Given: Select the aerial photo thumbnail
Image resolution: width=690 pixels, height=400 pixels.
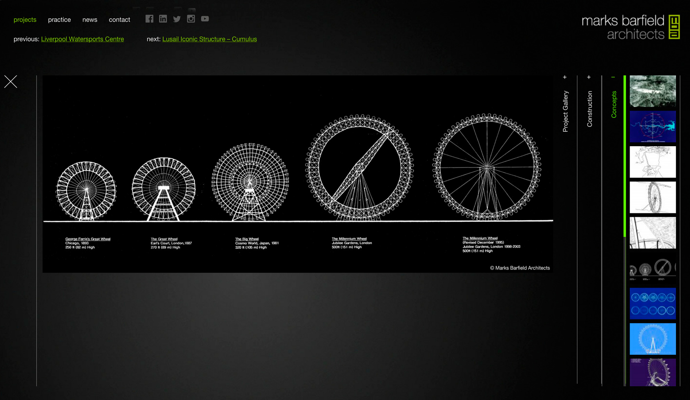Looking at the screenshot, I should pyautogui.click(x=652, y=91).
